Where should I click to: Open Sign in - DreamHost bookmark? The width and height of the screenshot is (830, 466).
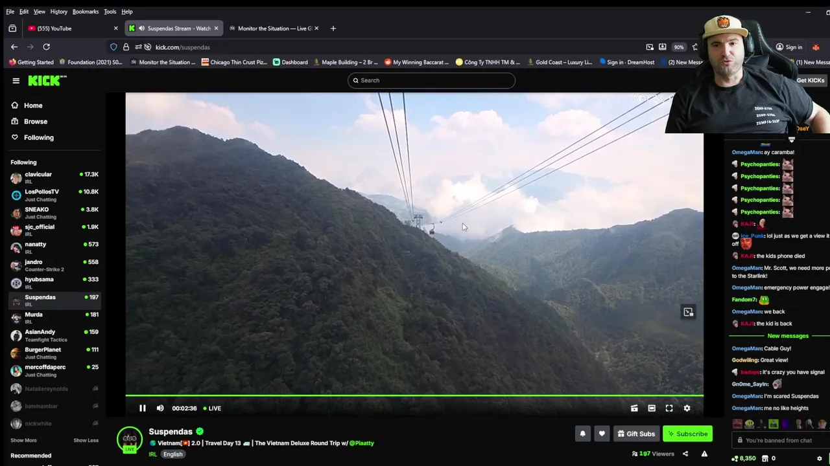[x=626, y=62]
